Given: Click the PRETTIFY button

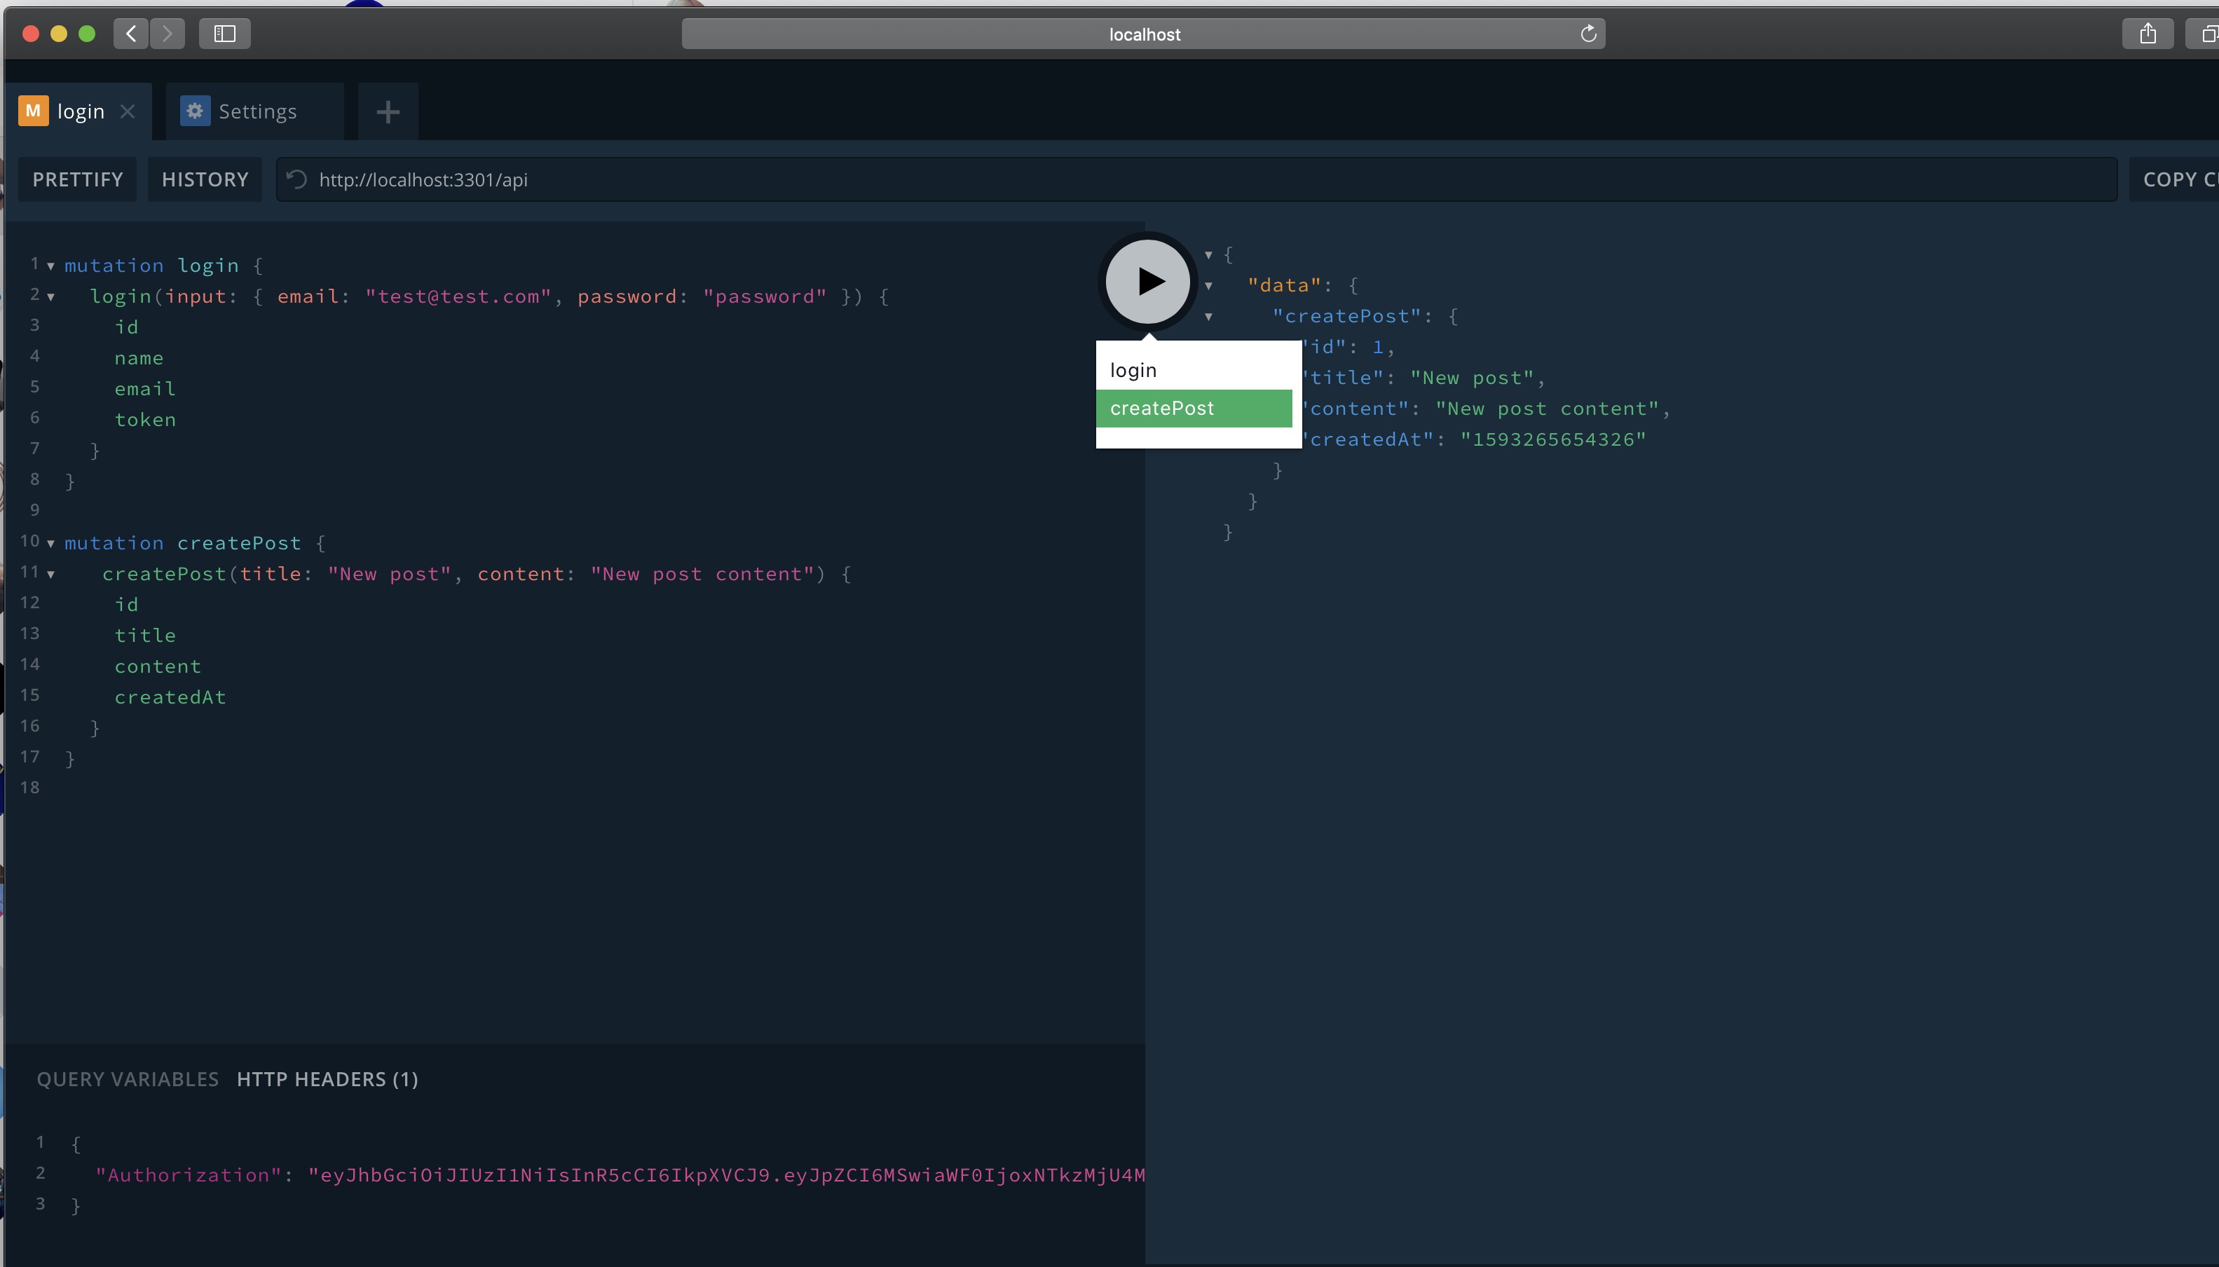Looking at the screenshot, I should pyautogui.click(x=77, y=179).
